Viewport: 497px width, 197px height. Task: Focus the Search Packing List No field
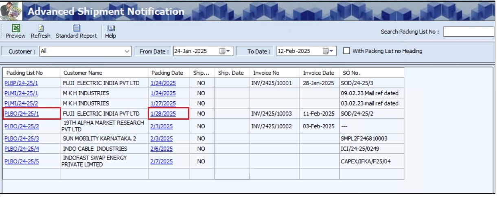(x=469, y=32)
